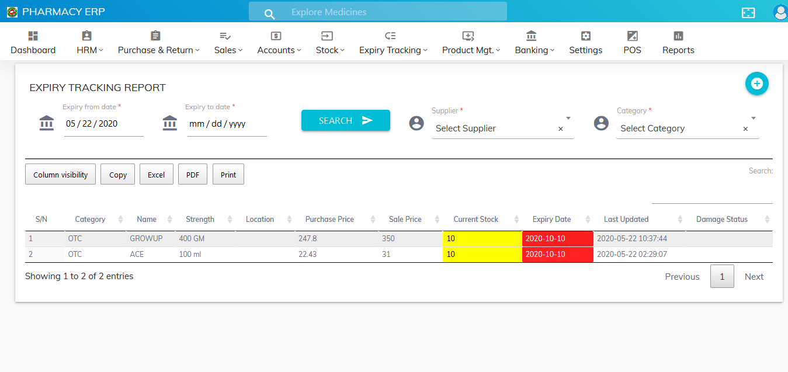Open the Product Mgt. menu
This screenshot has width=788, height=372.
[471, 50]
